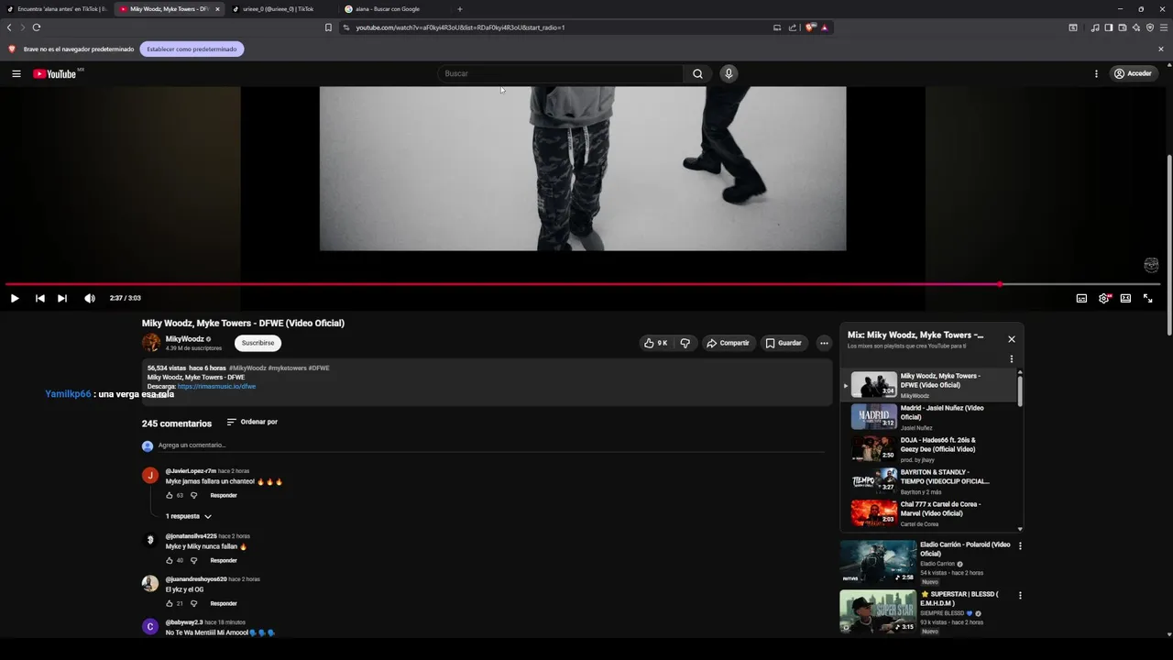Open more actions beside the Guardar button
This screenshot has width=1173, height=660.
[x=824, y=343]
